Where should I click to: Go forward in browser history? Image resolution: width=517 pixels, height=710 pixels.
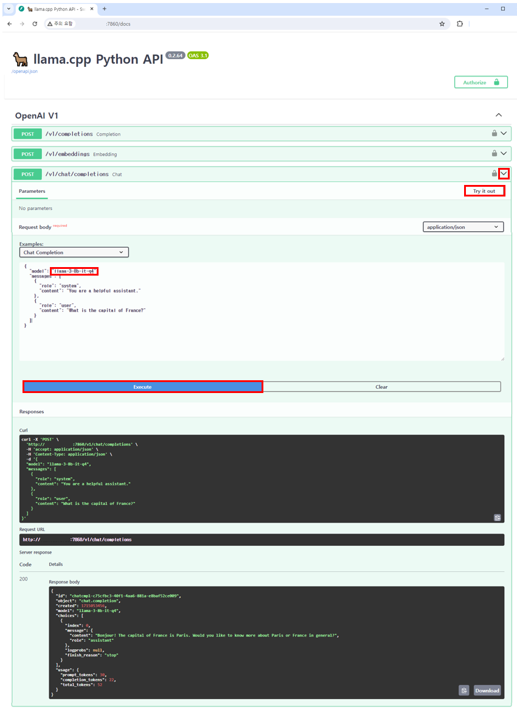click(x=22, y=24)
